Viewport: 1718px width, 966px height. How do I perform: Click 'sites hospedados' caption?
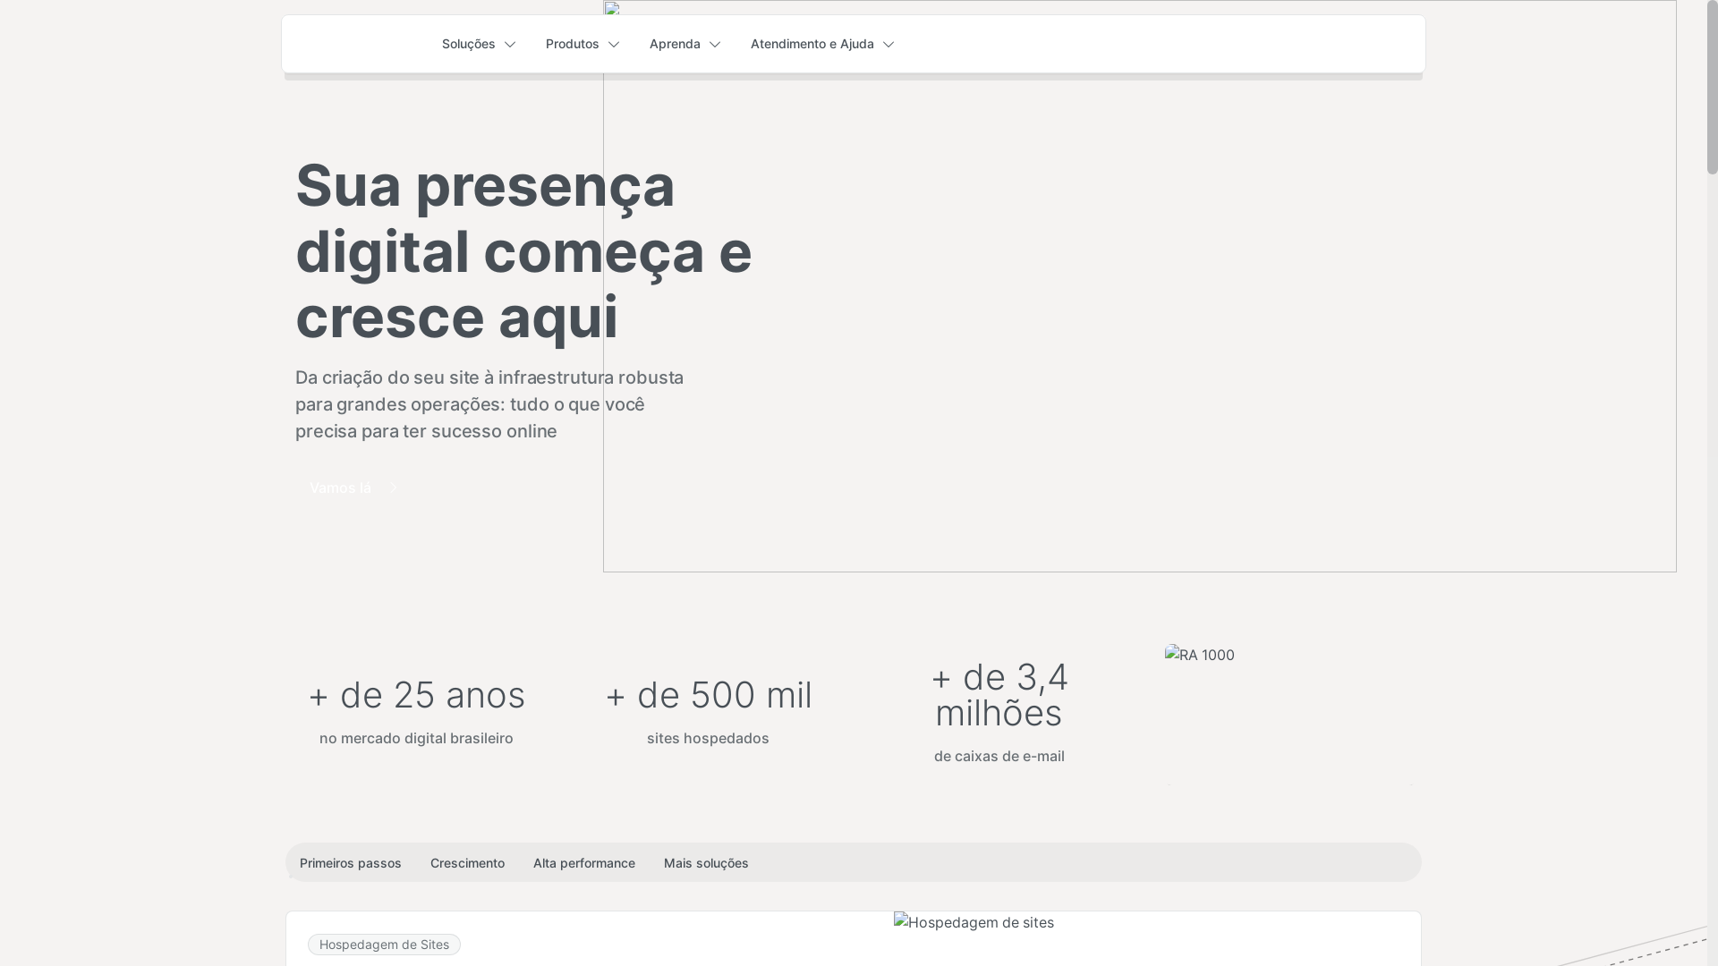click(x=708, y=738)
